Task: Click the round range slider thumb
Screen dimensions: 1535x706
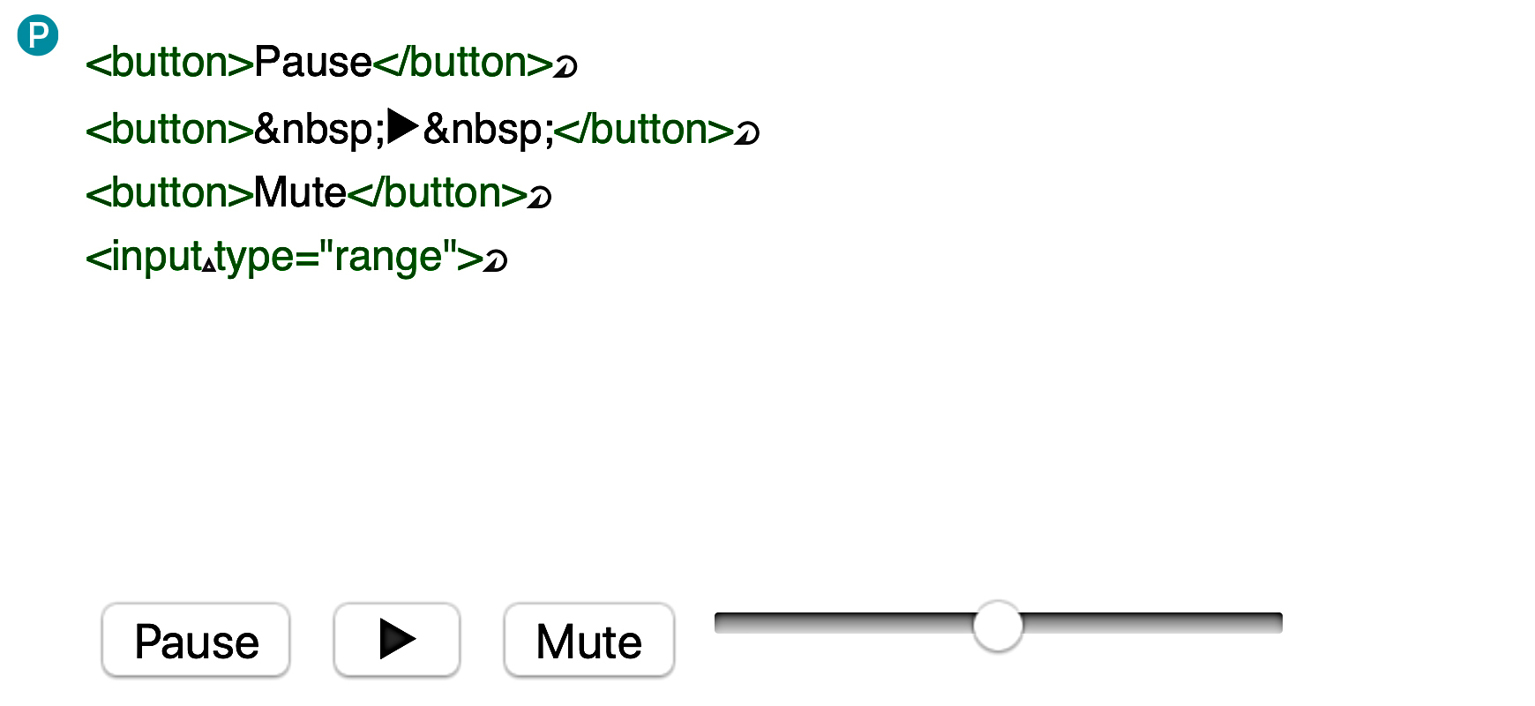Action: pyautogui.click(x=998, y=626)
